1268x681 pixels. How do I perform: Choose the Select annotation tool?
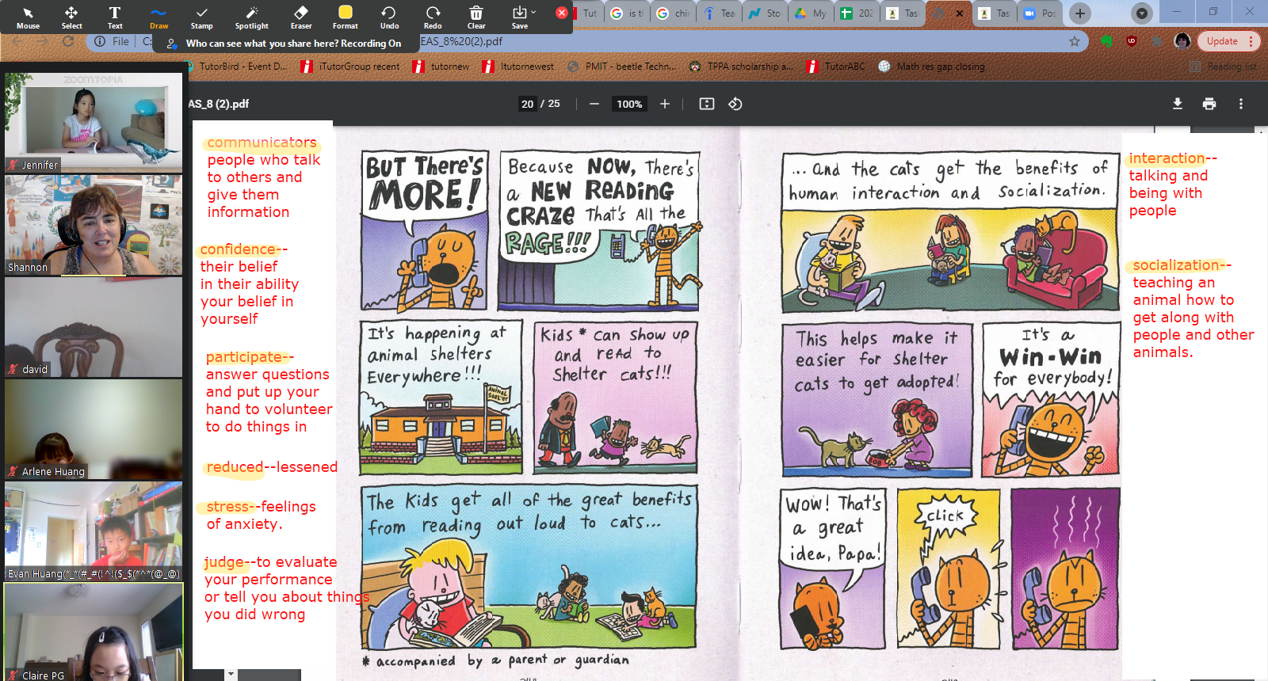tap(71, 17)
